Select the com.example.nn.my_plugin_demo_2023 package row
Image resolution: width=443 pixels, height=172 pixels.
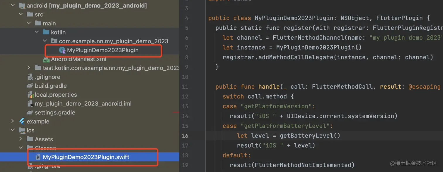[90, 41]
